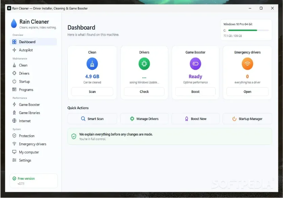This screenshot has width=283, height=198.
Task: Go to Clean in the sidebar
Action: coord(33,65)
